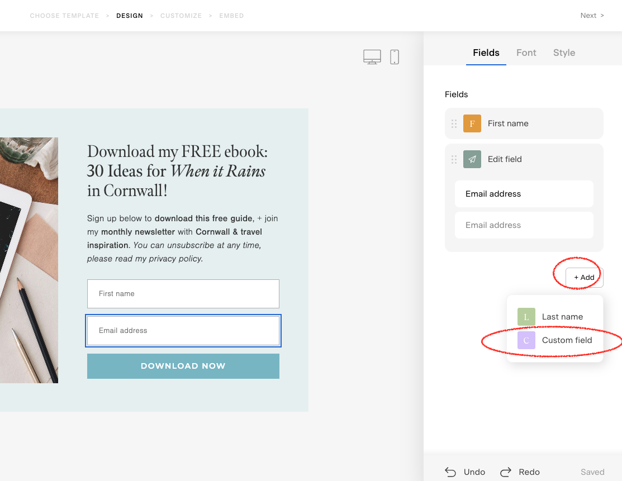Click the Undo arrow icon
This screenshot has width=622, height=481.
pyautogui.click(x=450, y=472)
